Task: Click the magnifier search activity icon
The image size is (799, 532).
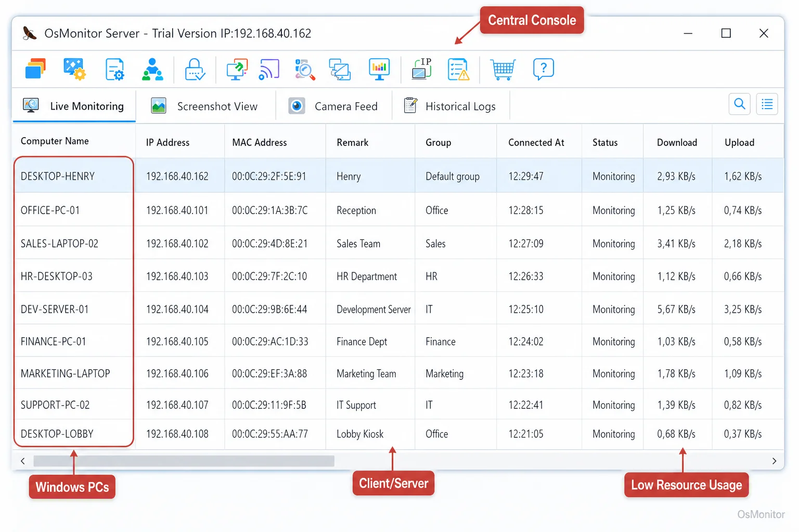Action: pyautogui.click(x=305, y=69)
